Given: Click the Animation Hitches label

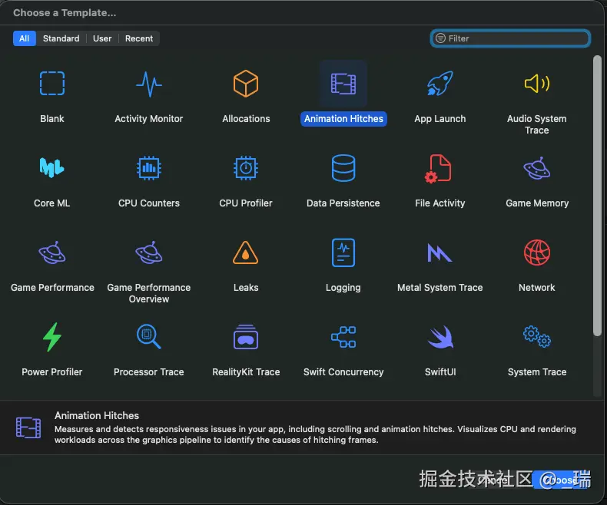Looking at the screenshot, I should click(x=343, y=119).
